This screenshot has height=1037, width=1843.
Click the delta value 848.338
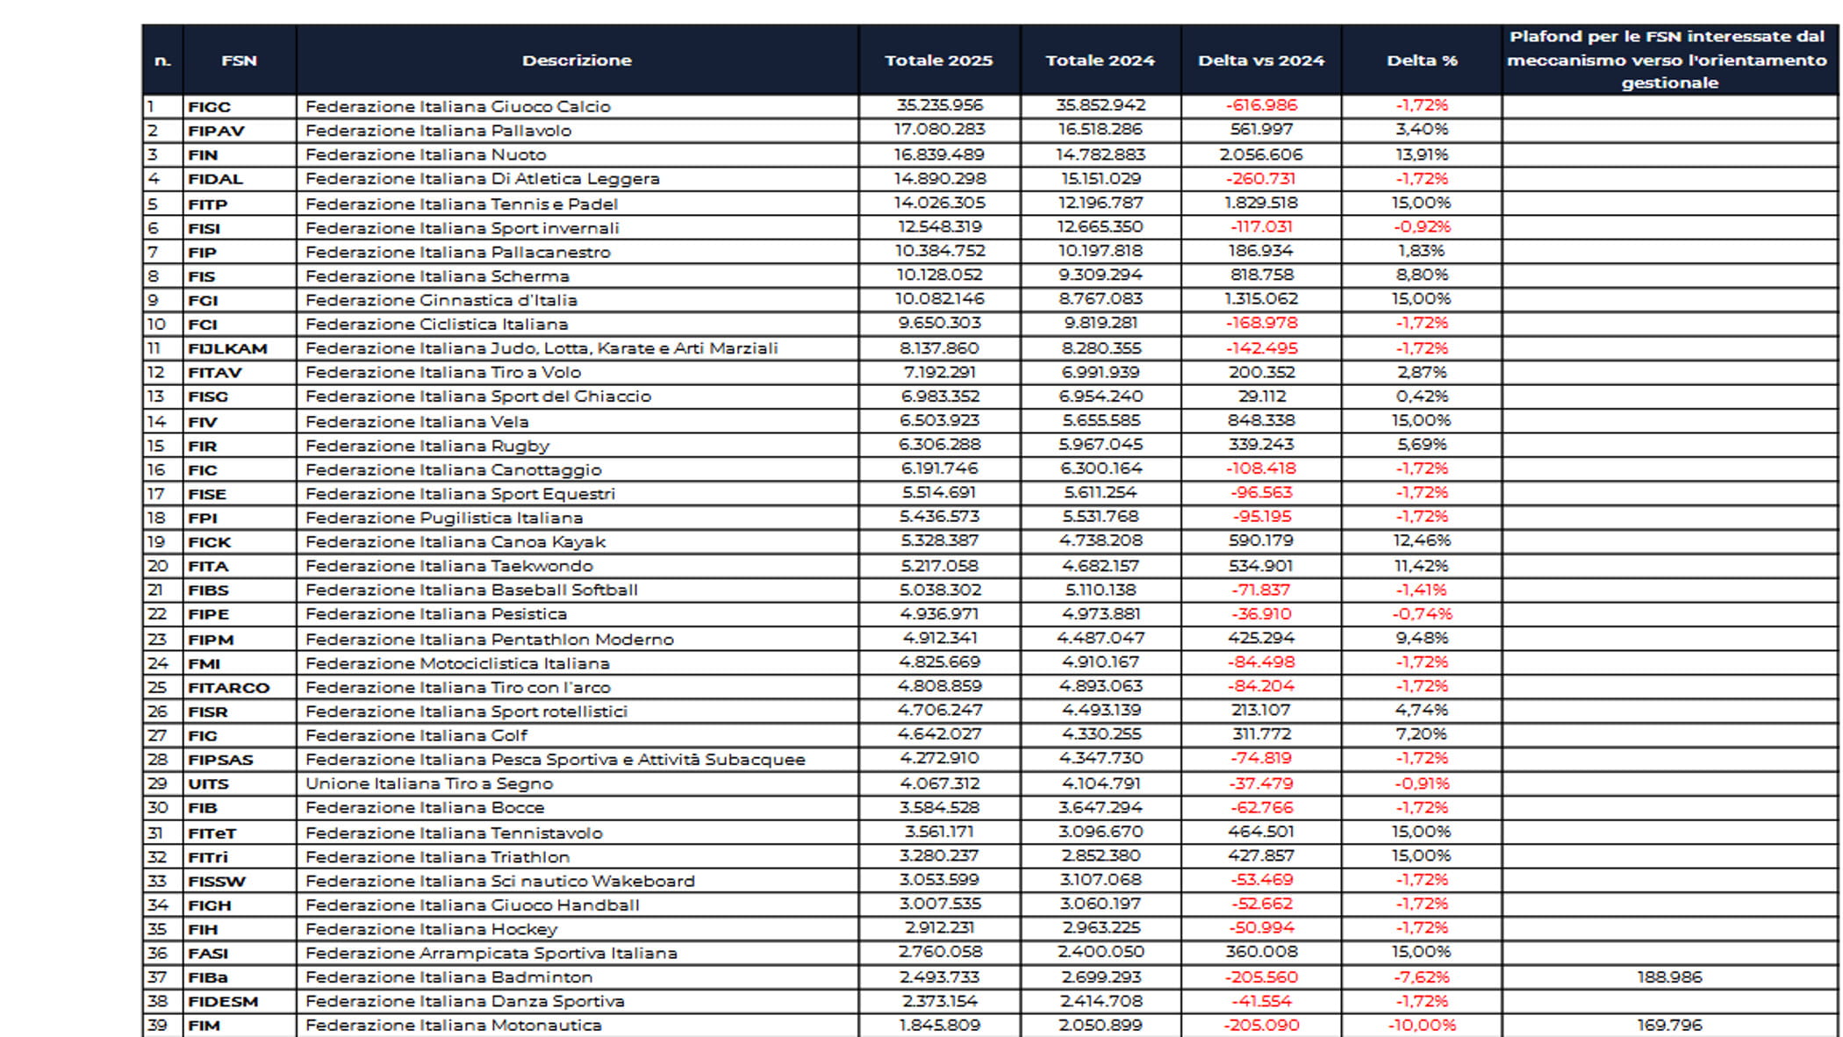click(1261, 420)
